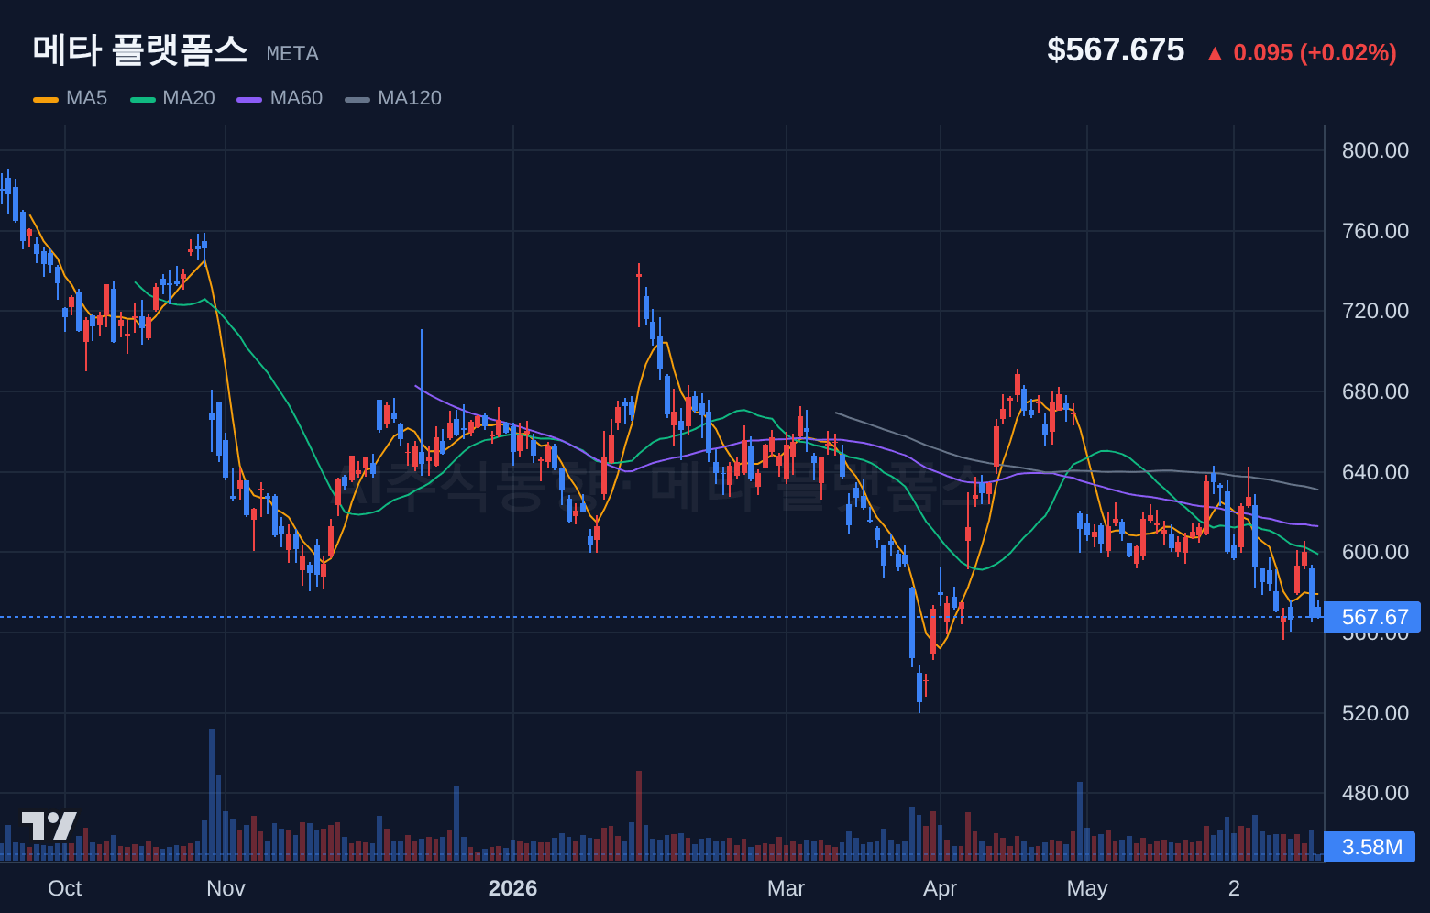Click the purple MA60 color line swatch
1430x913 pixels.
[249, 99]
